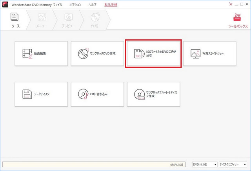Expand the DVD (4.7G) disc type dropdown
The height and width of the screenshot is (171, 251).
pyautogui.click(x=205, y=164)
